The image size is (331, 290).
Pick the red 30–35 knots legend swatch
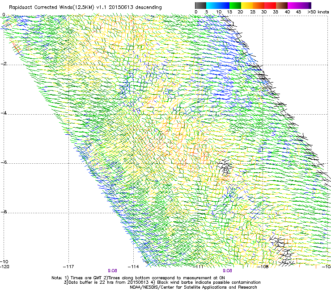(x=270, y=5)
